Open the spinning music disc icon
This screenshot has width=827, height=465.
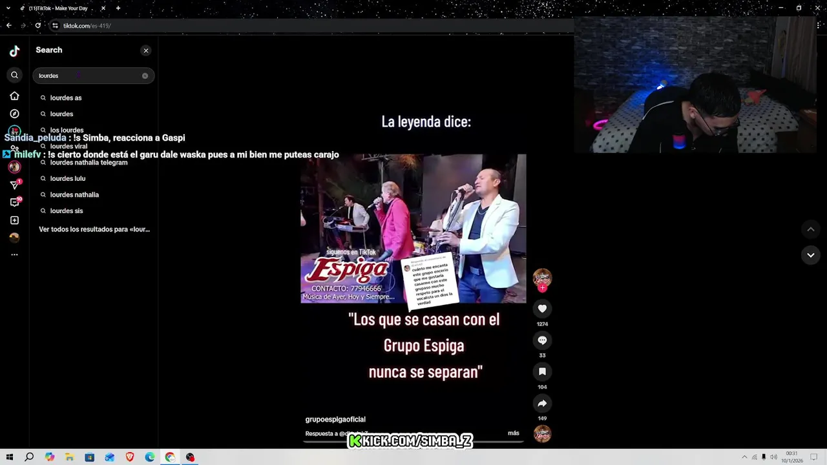(542, 433)
